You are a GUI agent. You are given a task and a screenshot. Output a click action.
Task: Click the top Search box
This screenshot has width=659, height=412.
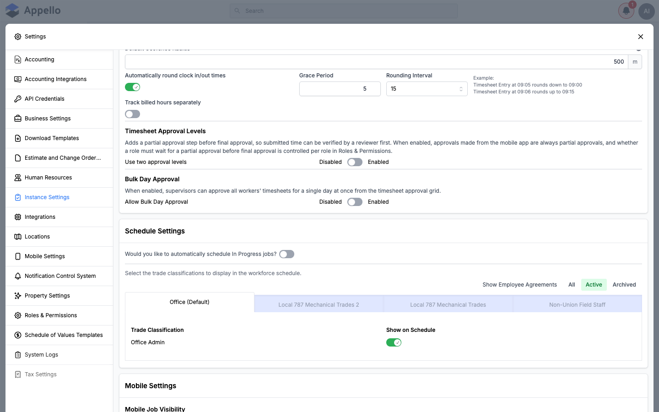(x=344, y=11)
